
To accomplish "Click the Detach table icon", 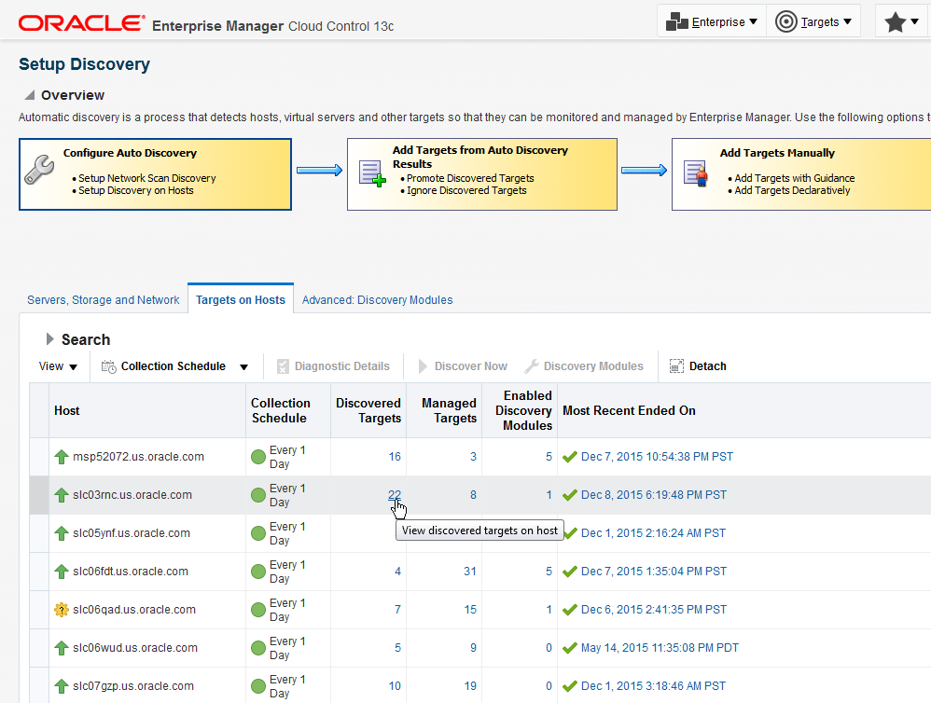I will click(x=677, y=366).
